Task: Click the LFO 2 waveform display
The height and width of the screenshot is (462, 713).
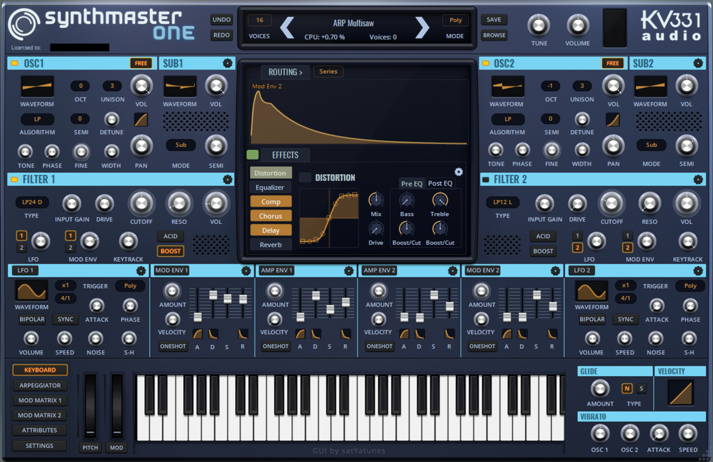Action: (592, 291)
